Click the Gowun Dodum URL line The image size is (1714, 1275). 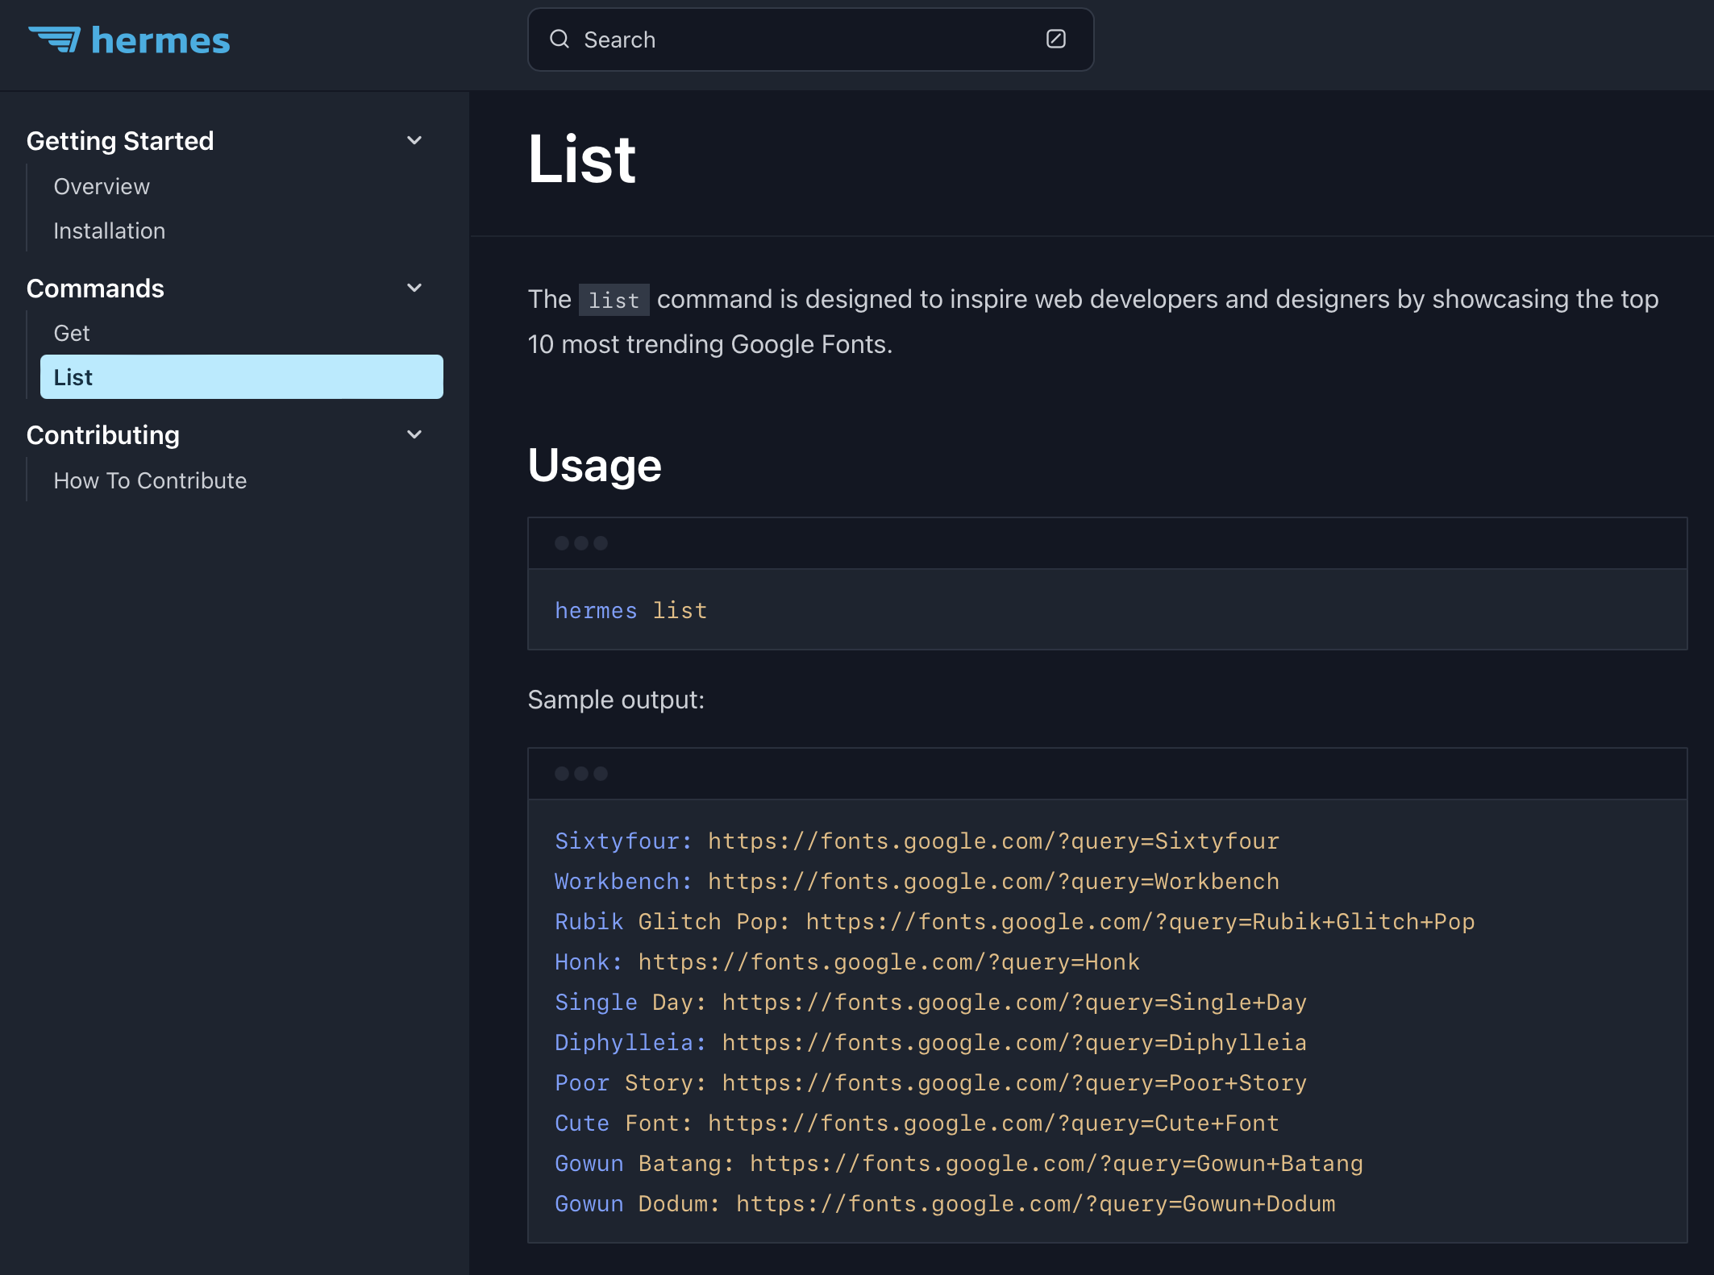[945, 1204]
